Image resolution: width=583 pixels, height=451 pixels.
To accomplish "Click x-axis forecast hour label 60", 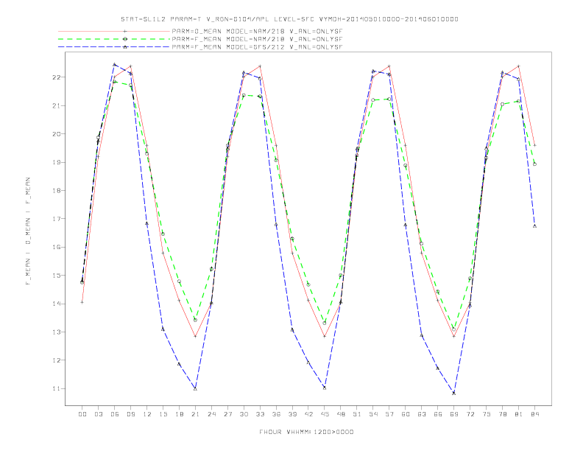I will (406, 414).
